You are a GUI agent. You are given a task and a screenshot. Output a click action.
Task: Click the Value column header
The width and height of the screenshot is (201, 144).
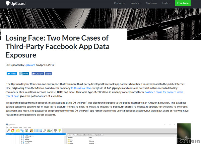91,138
